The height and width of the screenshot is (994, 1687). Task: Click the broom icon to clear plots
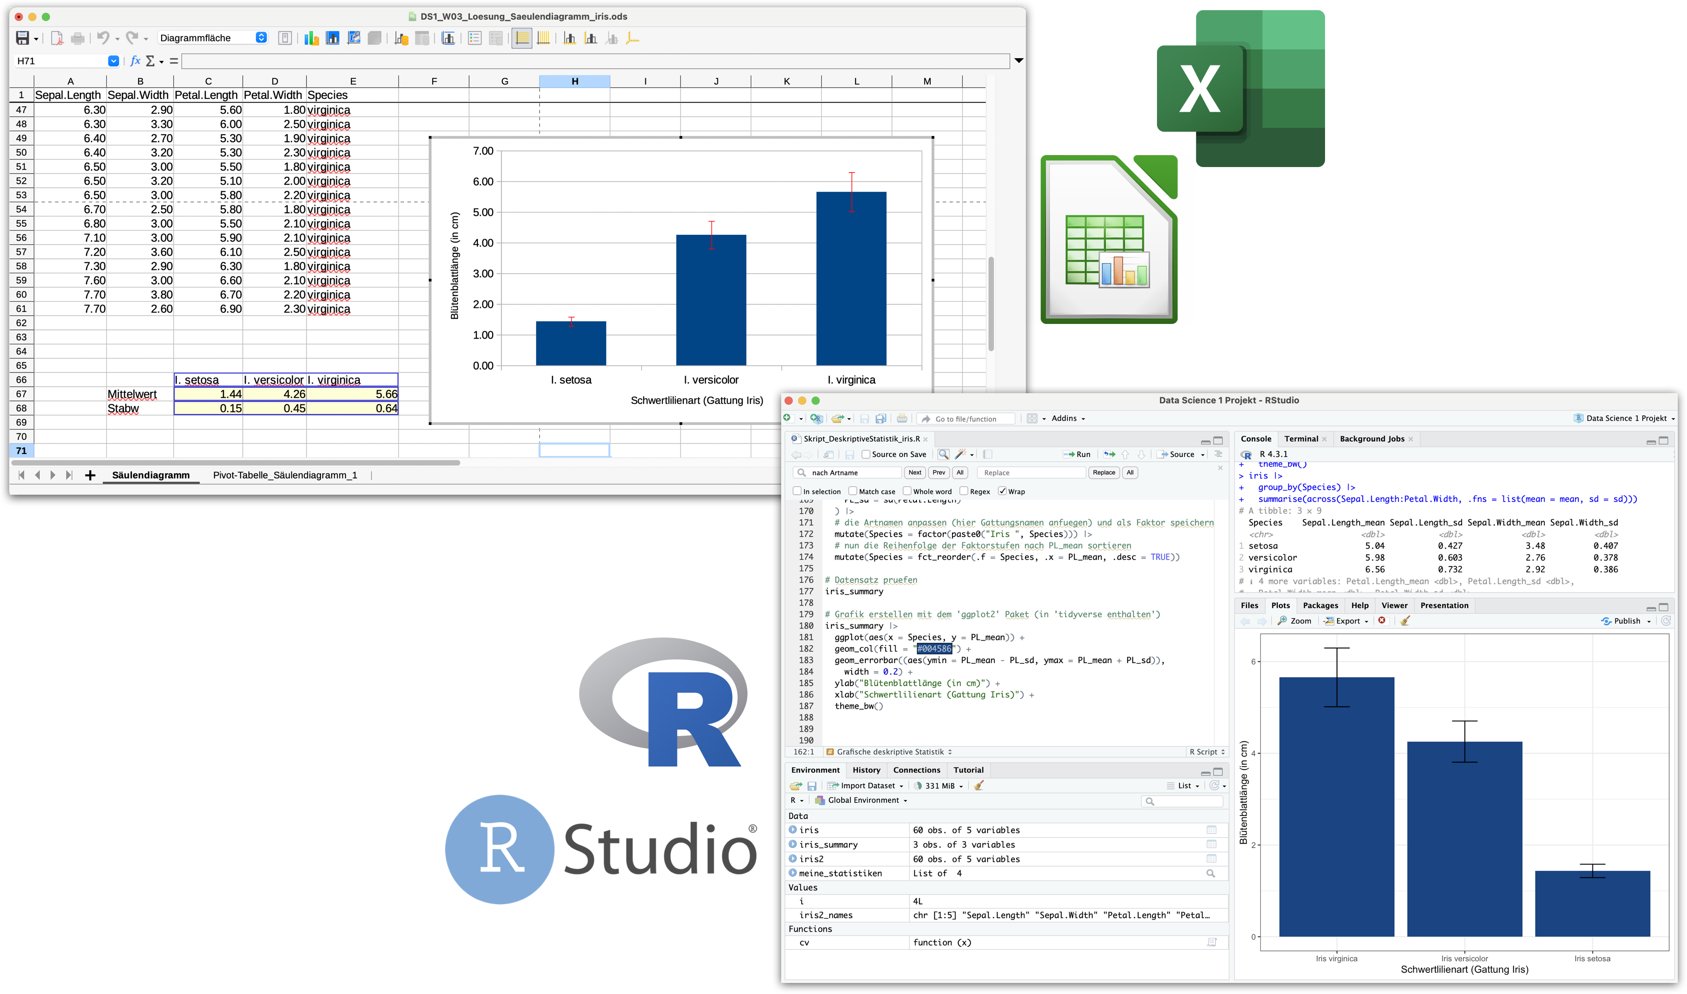[x=1405, y=621]
